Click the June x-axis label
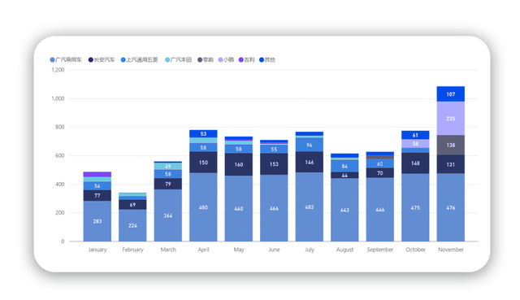 [x=274, y=250]
